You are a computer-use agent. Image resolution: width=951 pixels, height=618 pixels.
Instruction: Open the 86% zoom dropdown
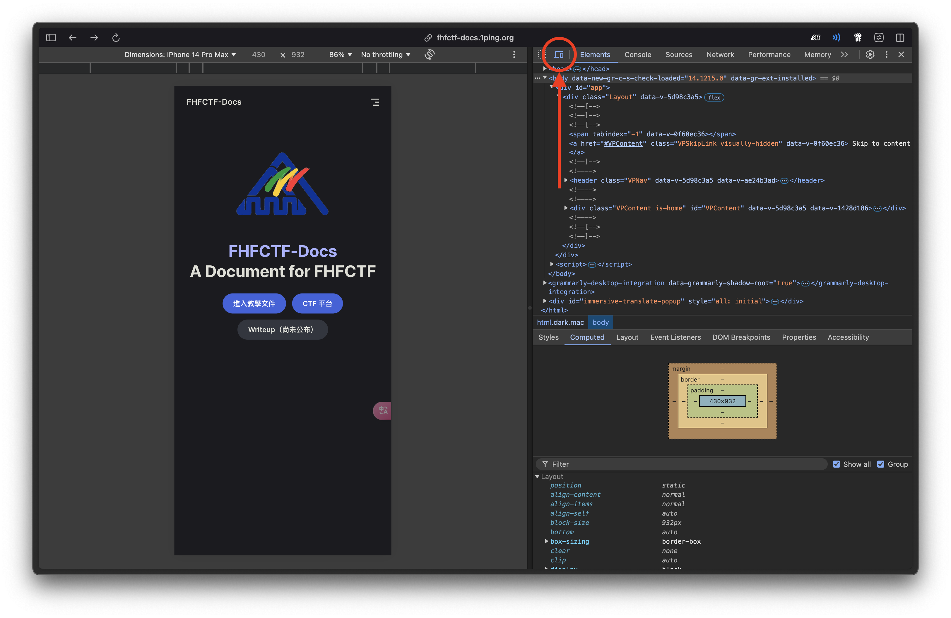(x=341, y=55)
